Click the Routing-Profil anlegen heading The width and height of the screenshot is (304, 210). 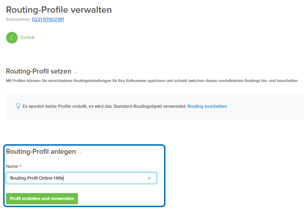pyautogui.click(x=41, y=151)
